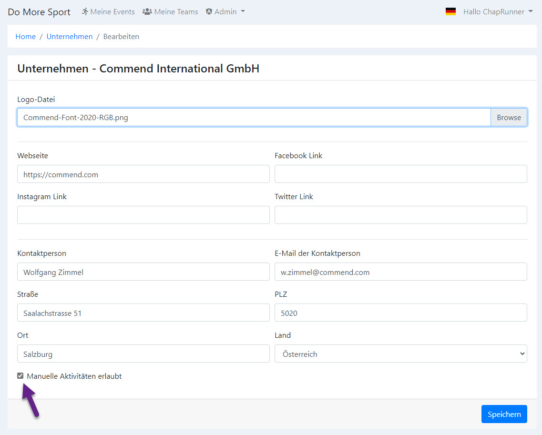
Task: Click the running figure icon beside Meine Events
Action: pyautogui.click(x=85, y=12)
